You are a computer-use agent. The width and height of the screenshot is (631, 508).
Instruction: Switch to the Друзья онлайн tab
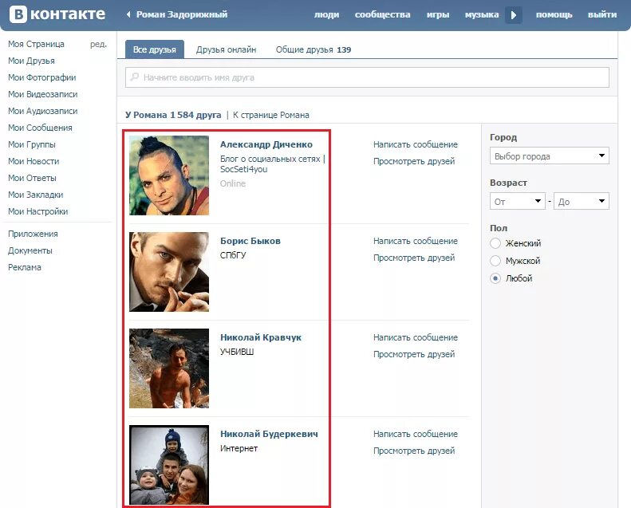(227, 49)
